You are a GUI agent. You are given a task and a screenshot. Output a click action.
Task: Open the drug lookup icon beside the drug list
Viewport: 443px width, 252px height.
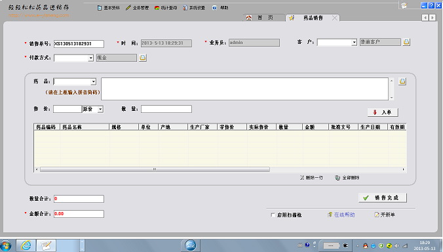(402, 81)
